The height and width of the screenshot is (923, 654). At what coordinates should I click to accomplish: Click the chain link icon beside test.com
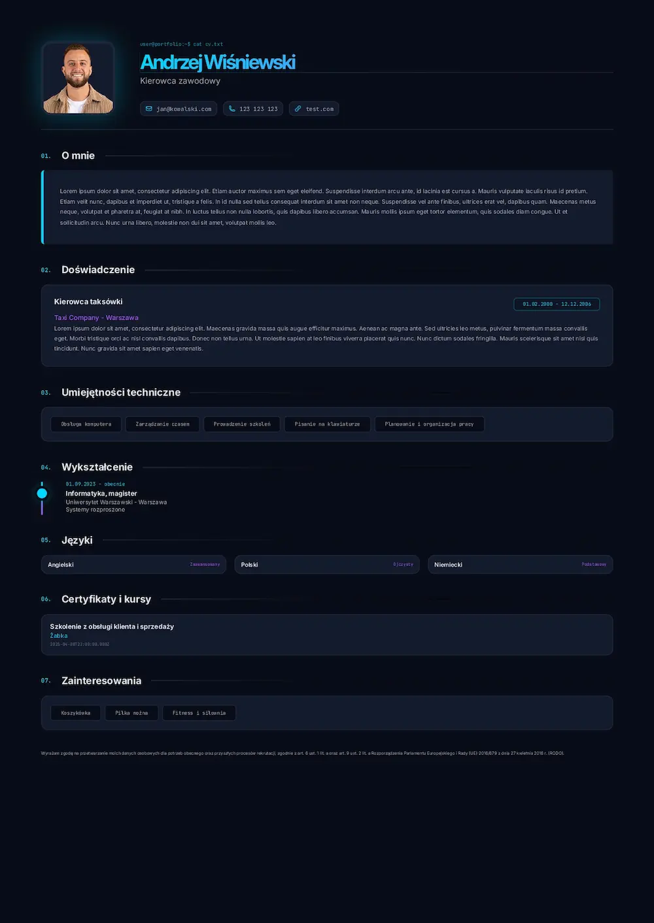[298, 109]
